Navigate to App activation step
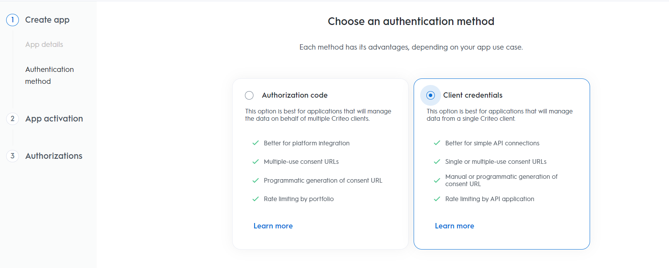Screen dimensions: 669x268 pos(54,119)
